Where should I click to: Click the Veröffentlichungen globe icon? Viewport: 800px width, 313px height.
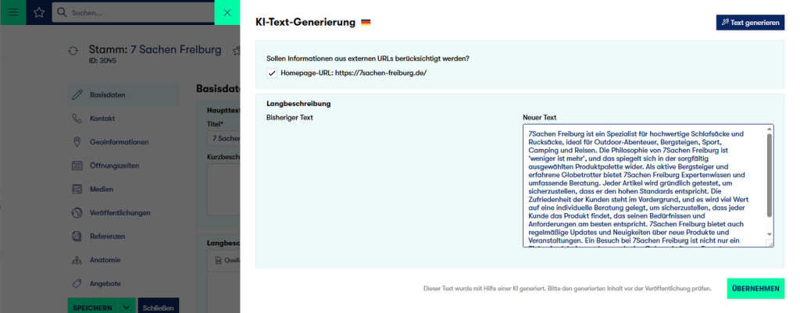coord(77,212)
